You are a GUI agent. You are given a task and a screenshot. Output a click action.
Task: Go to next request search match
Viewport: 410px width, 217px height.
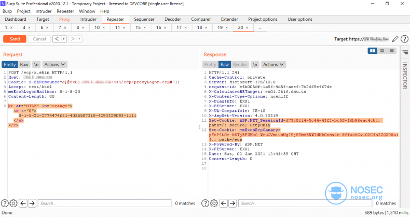tap(32, 203)
